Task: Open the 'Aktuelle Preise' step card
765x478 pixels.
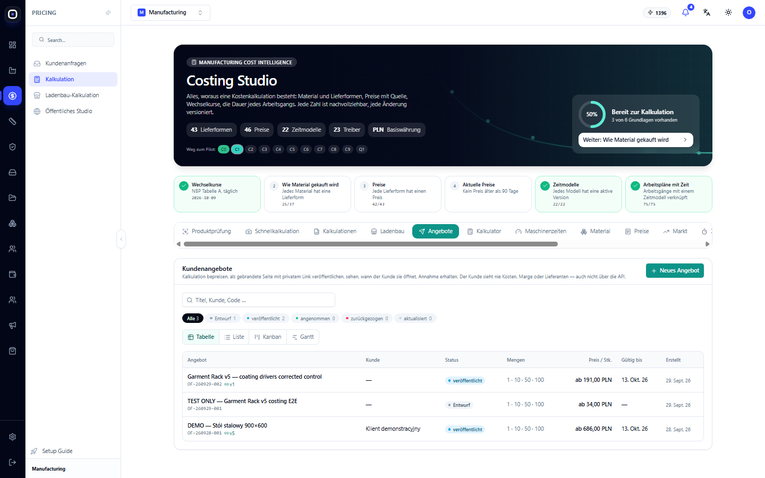Action: coord(488,194)
